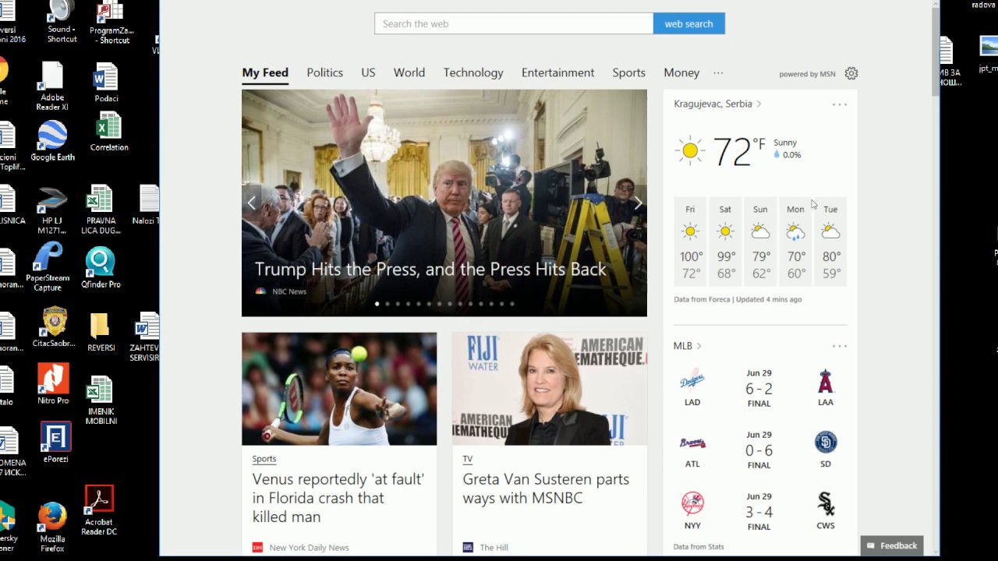Select Tuesday forecast column

[830, 242]
